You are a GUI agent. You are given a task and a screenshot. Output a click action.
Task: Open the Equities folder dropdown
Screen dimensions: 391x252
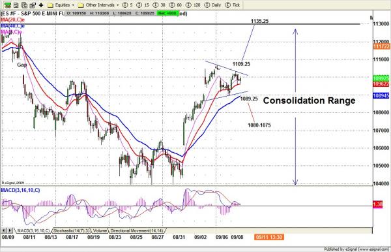(61, 5)
